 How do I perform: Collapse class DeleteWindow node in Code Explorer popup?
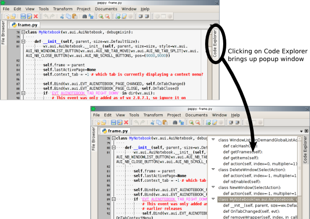tap(213, 169)
